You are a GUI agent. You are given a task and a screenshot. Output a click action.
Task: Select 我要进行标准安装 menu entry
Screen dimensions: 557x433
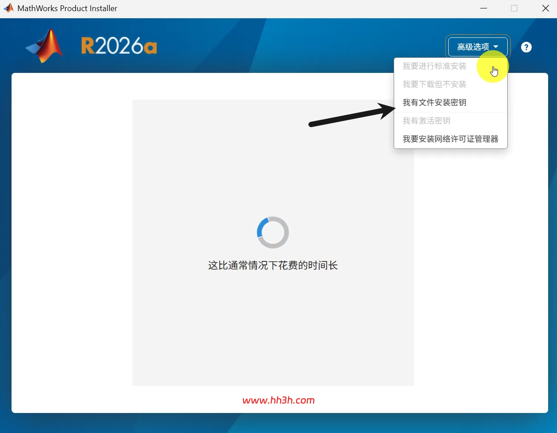450,66
